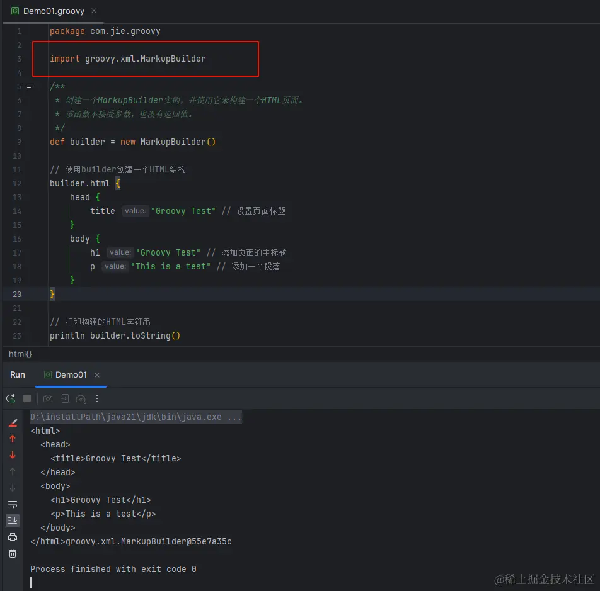
Task: Select the Demo01 run tab
Action: click(x=71, y=374)
